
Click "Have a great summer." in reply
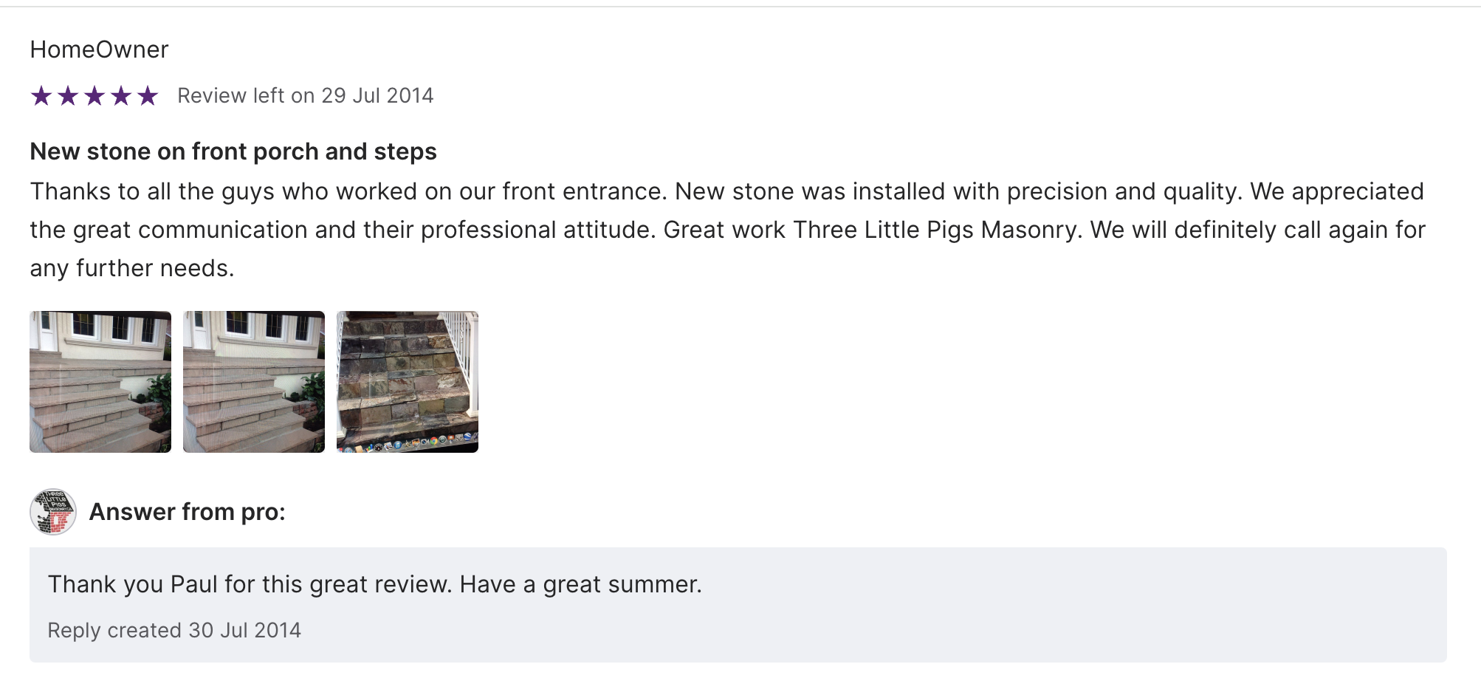[x=580, y=584]
